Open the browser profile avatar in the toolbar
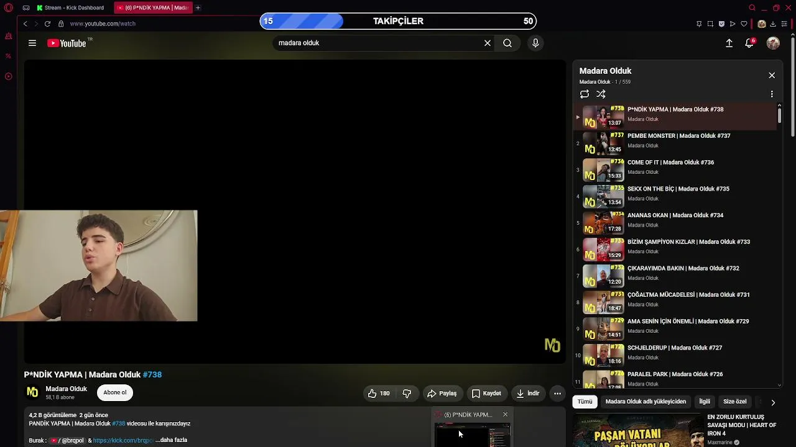 click(x=762, y=24)
